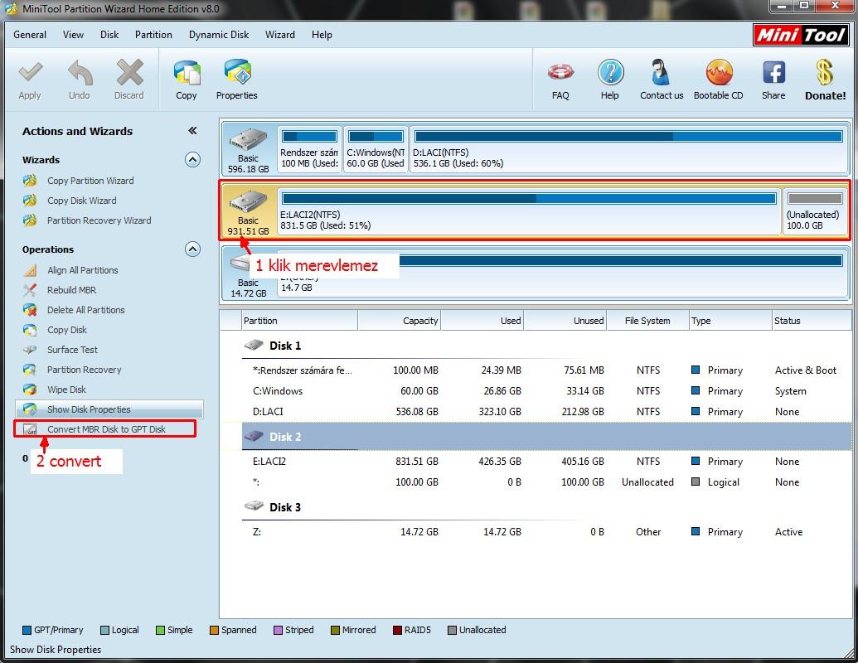Select the C:Windows partition block
The image size is (858, 663).
376,149
